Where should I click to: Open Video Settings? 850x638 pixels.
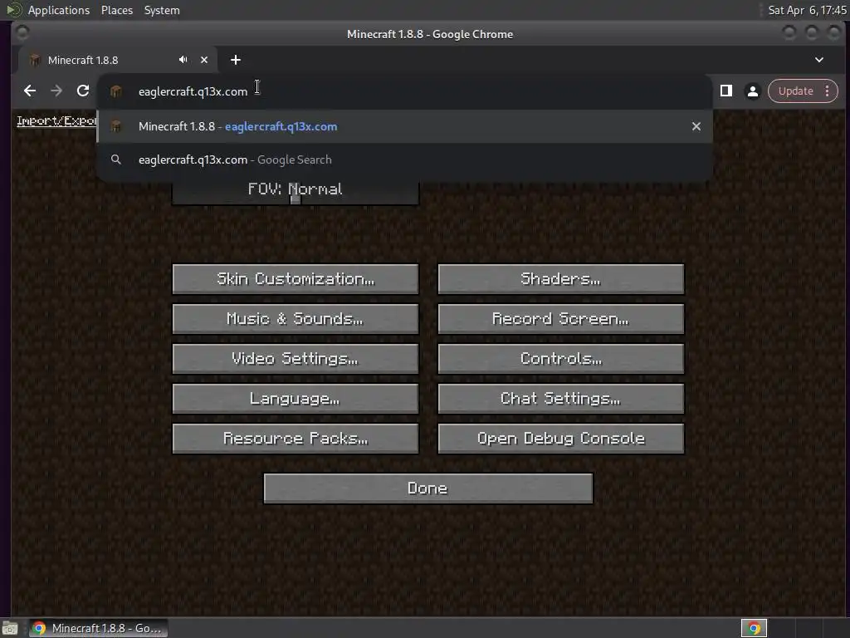coord(295,359)
